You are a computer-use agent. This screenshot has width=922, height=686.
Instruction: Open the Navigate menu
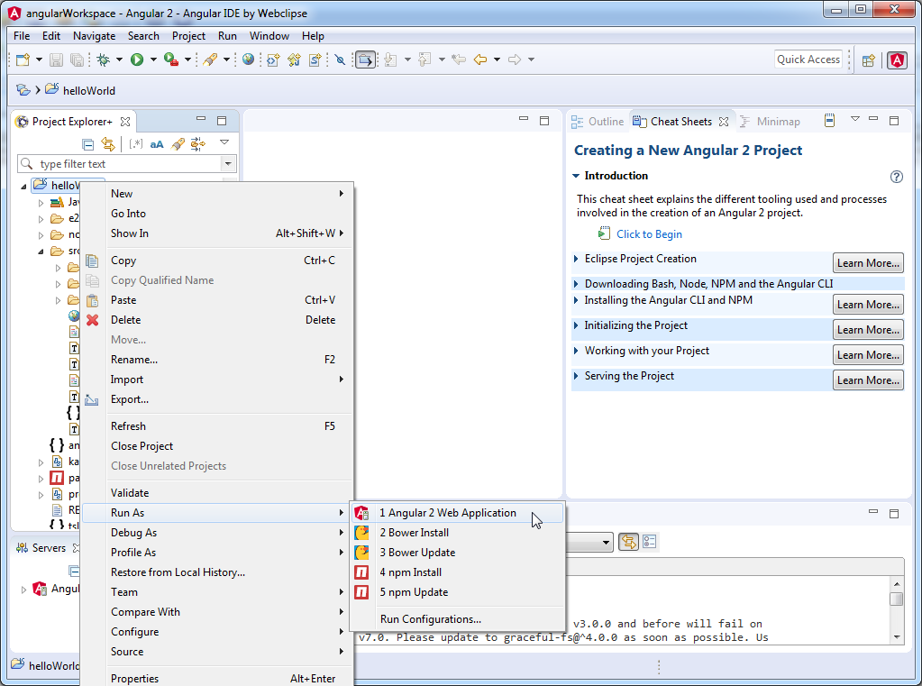click(94, 36)
